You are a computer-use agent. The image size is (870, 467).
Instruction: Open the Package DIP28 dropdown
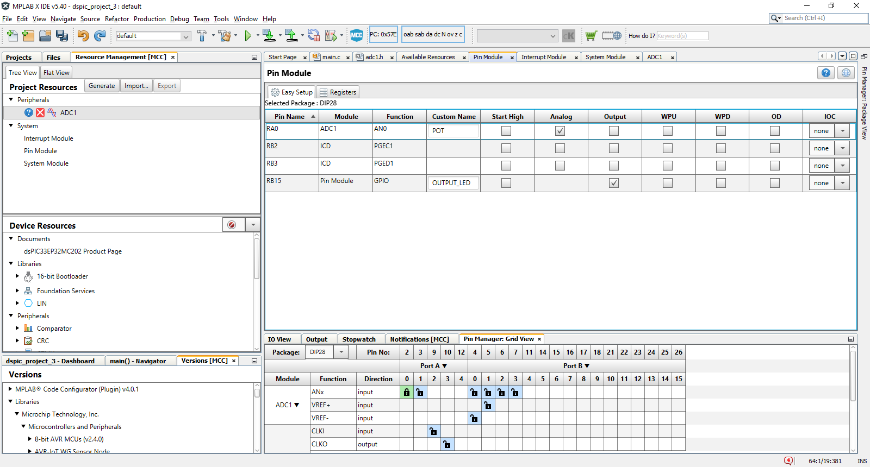tap(341, 352)
